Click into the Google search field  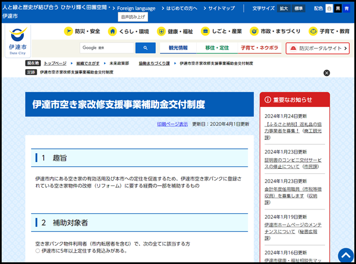pos(107,48)
